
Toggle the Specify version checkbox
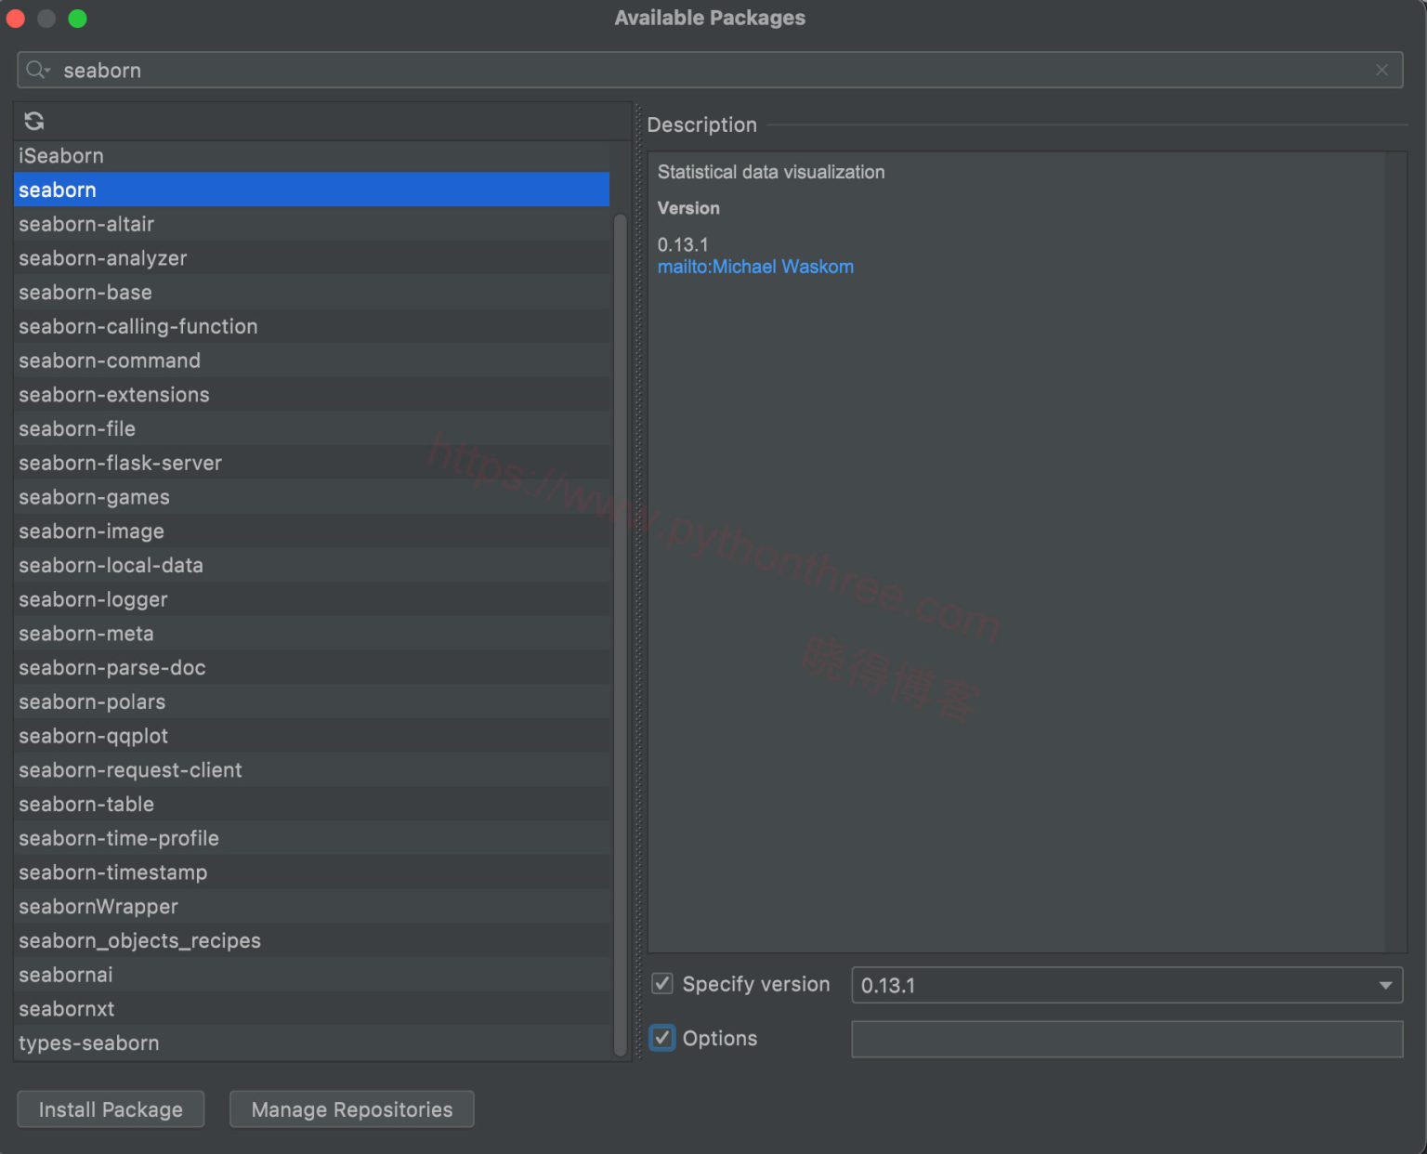click(662, 984)
